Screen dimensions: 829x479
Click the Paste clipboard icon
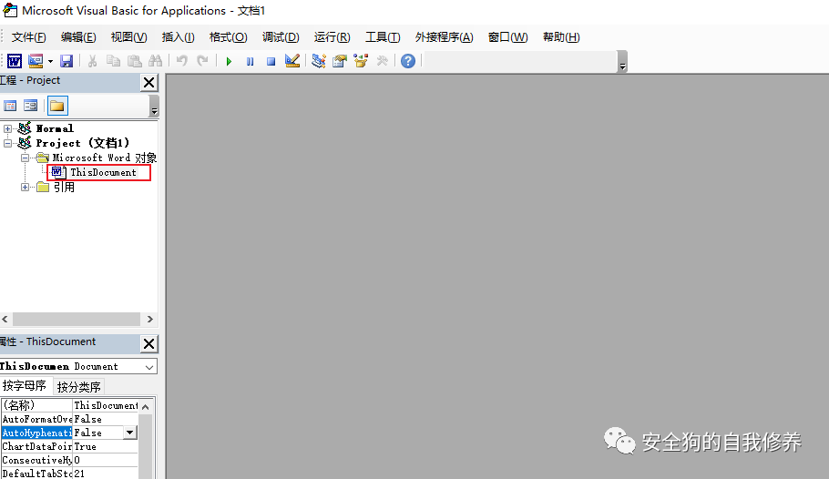point(134,61)
